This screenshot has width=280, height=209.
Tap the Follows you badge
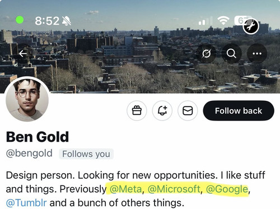(x=86, y=154)
